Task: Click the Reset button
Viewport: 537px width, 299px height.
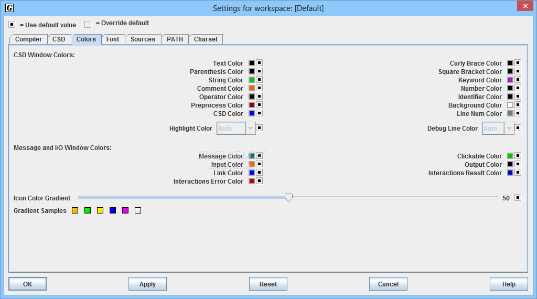Action: click(x=268, y=284)
